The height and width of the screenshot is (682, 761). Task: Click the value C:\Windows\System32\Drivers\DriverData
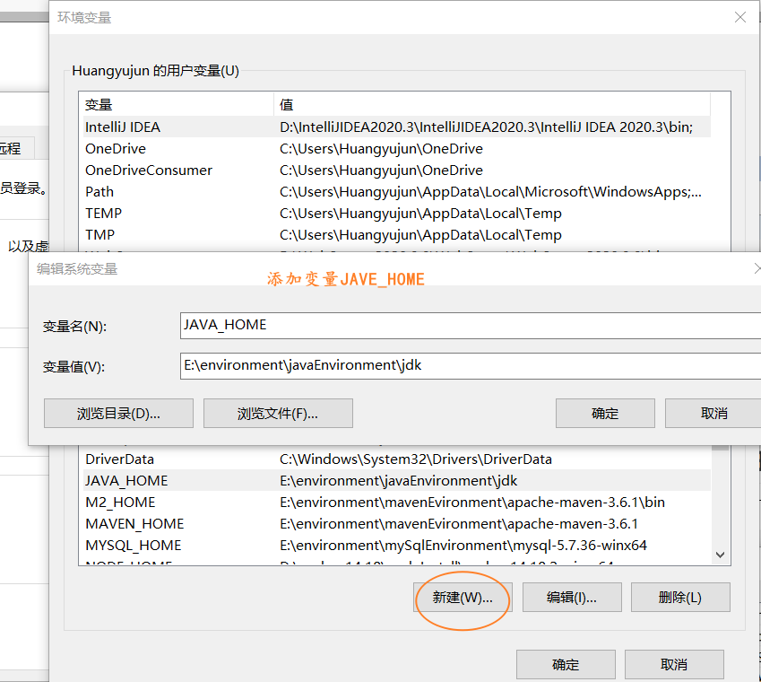[x=416, y=459]
